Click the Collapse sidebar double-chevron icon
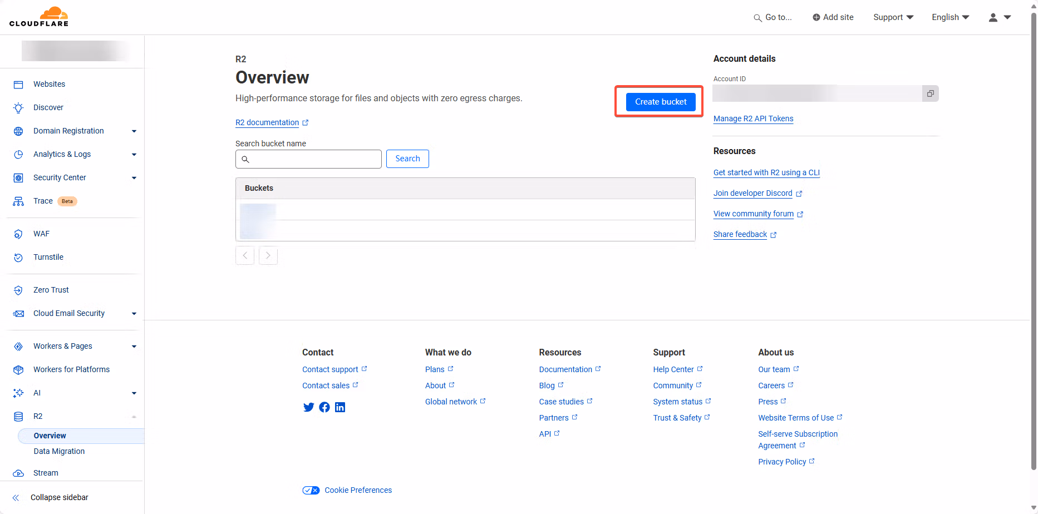 pyautogui.click(x=16, y=498)
